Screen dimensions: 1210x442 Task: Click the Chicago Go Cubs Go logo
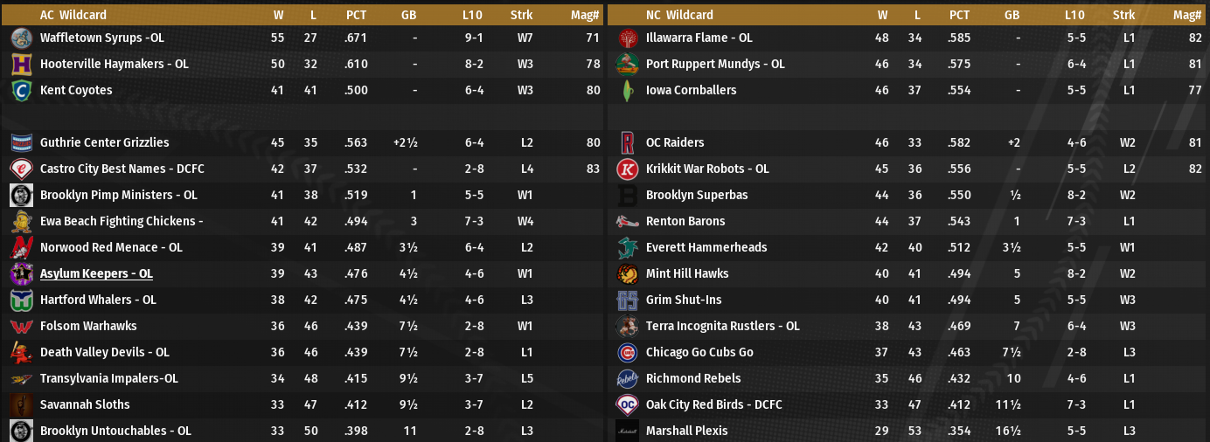point(627,352)
